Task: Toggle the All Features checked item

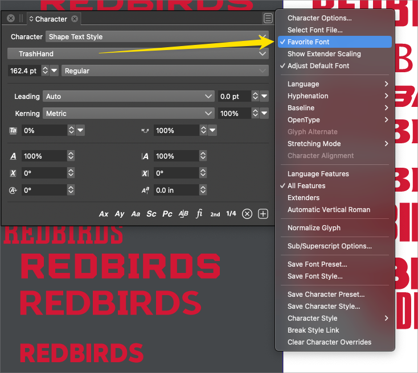Action: (306, 186)
